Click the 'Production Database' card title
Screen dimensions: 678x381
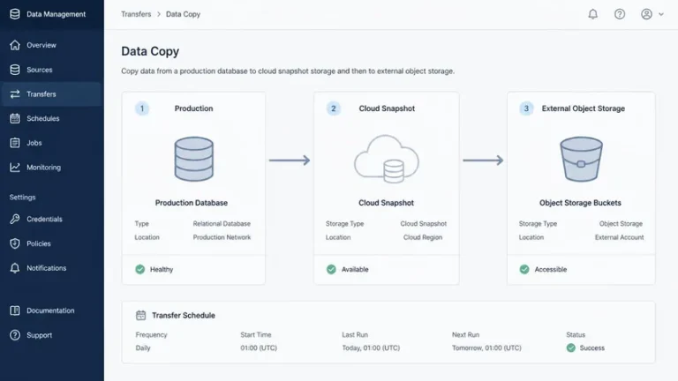click(192, 203)
